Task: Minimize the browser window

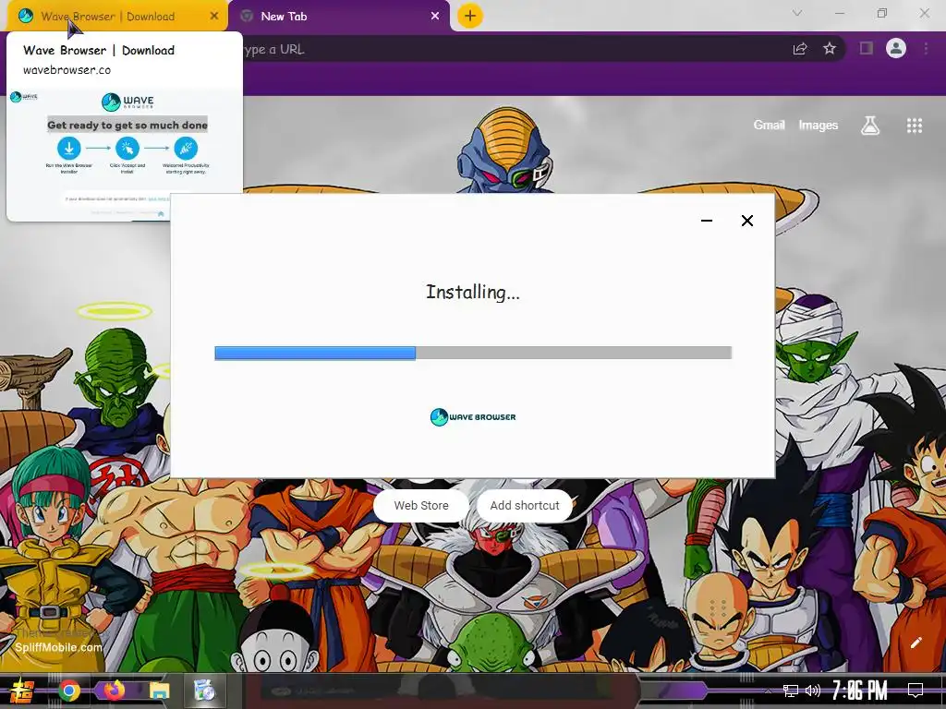Action: tap(839, 13)
